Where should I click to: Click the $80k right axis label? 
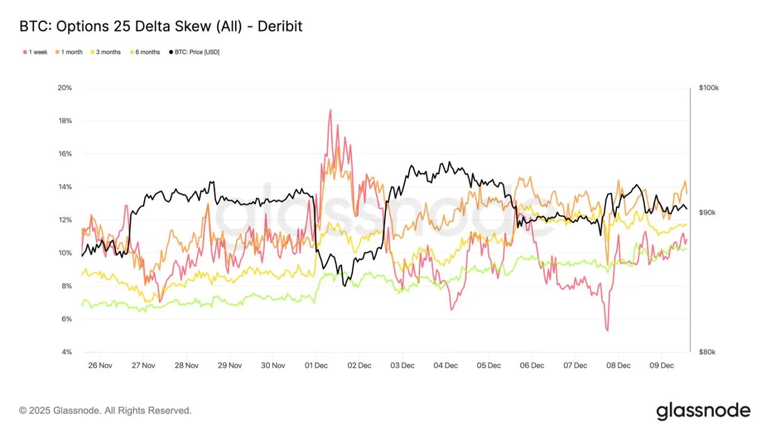[x=707, y=352]
